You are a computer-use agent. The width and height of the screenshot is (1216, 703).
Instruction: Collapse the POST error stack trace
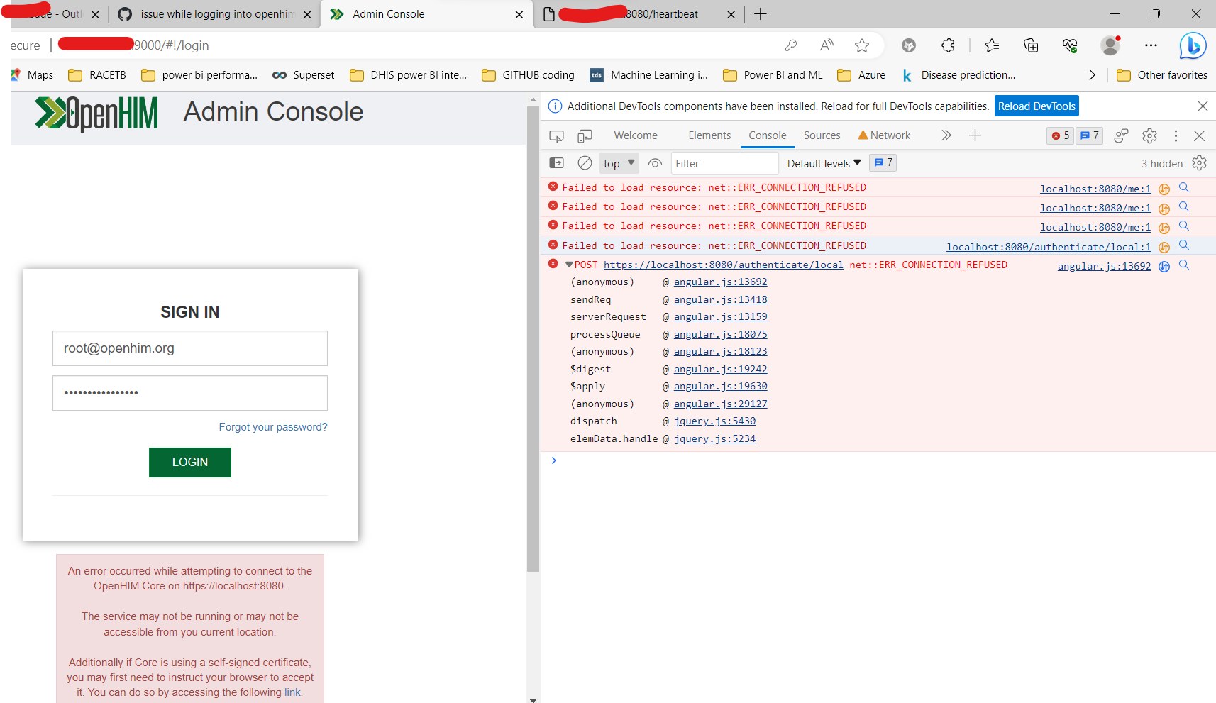coord(568,264)
